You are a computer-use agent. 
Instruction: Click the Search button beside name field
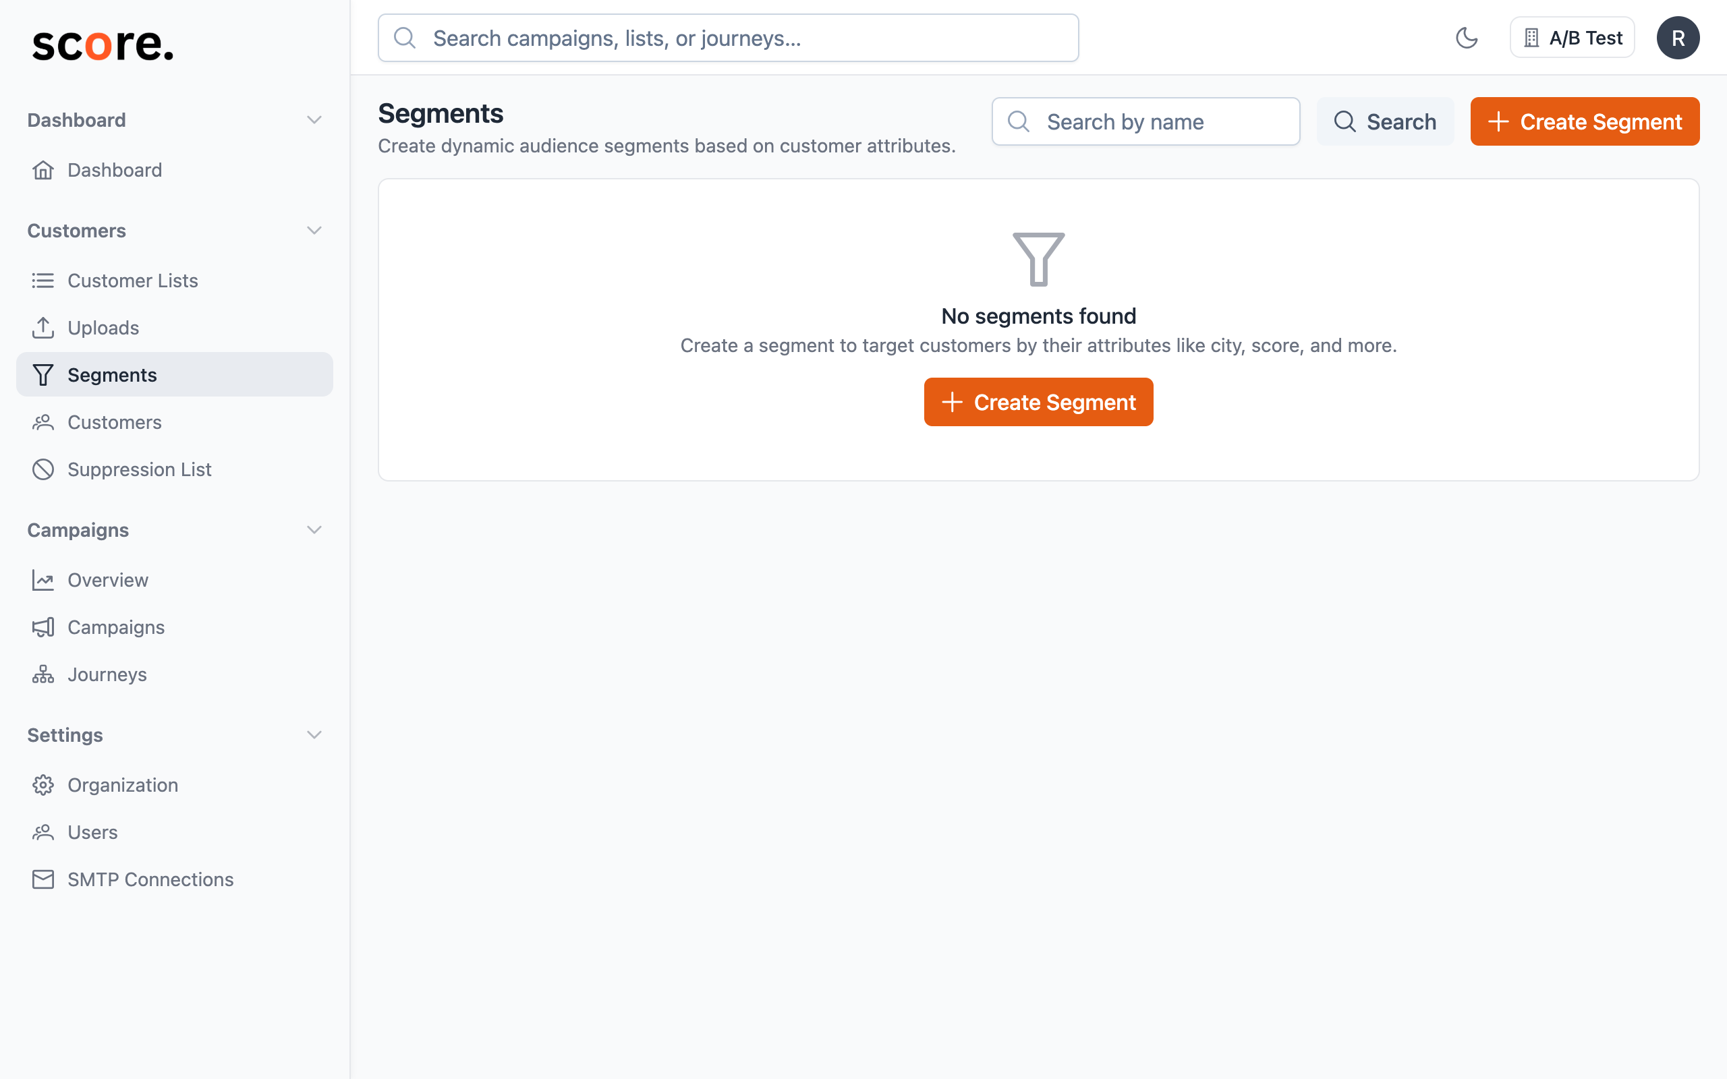(x=1384, y=122)
